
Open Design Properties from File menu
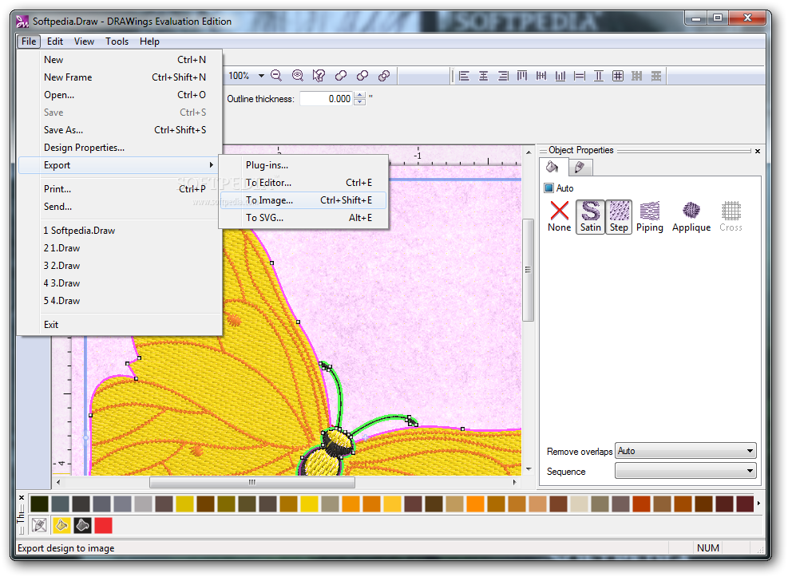(120, 148)
